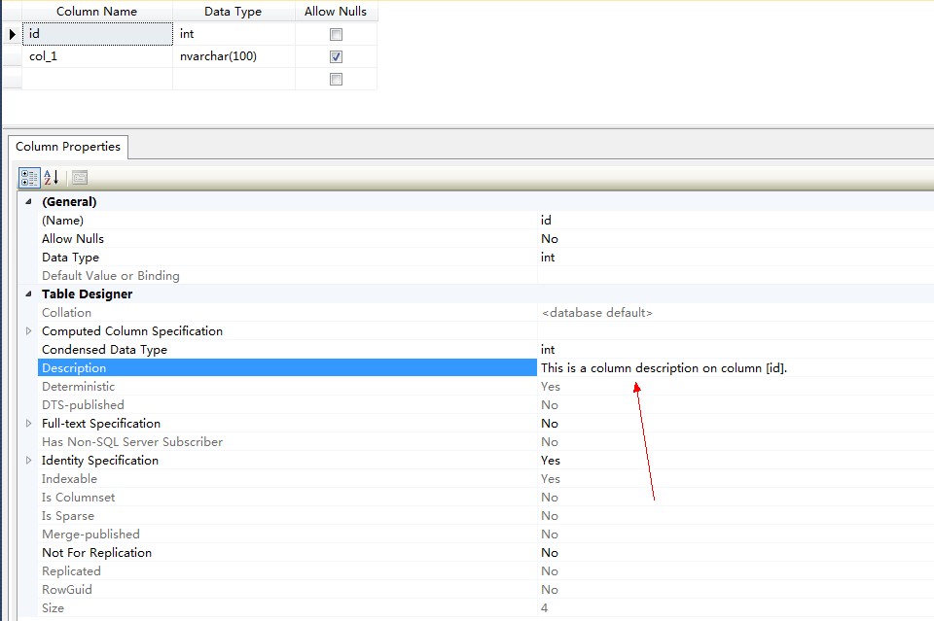Image resolution: width=934 pixels, height=621 pixels.
Task: Click the Size value 4
Action: (544, 607)
